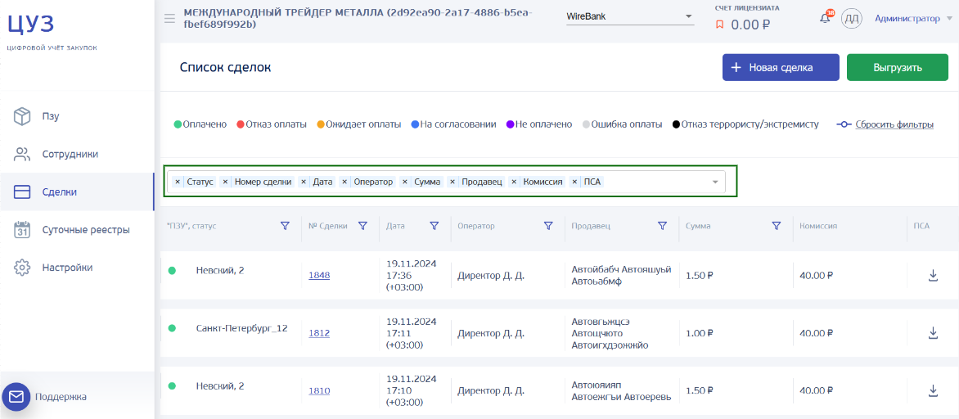959x419 pixels.
Task: Click seller Автовгьжцсэ Автощчюто Автоигхдзожжйо
Action: pyautogui.click(x=610, y=333)
